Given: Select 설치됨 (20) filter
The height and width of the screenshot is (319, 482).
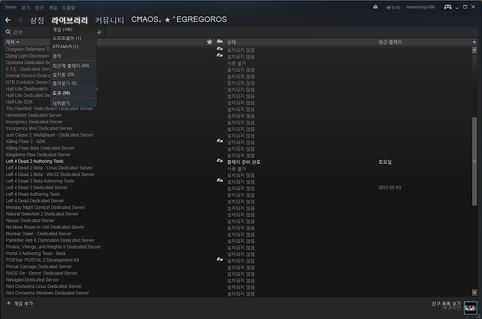Looking at the screenshot, I should 64,75.
